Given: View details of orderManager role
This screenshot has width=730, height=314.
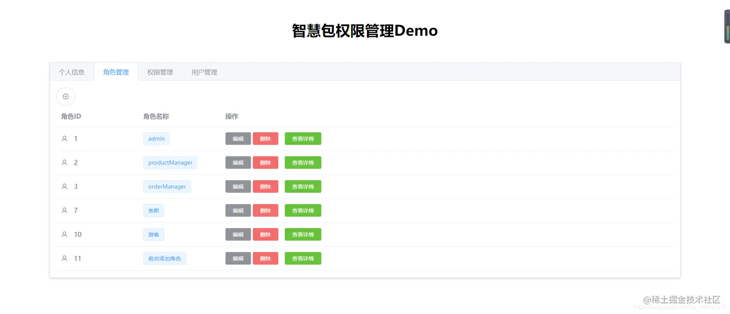Looking at the screenshot, I should pyautogui.click(x=303, y=186).
